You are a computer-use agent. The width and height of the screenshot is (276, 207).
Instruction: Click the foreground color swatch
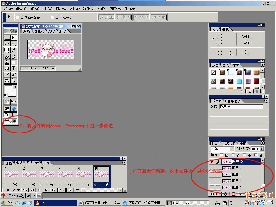coord(8,89)
